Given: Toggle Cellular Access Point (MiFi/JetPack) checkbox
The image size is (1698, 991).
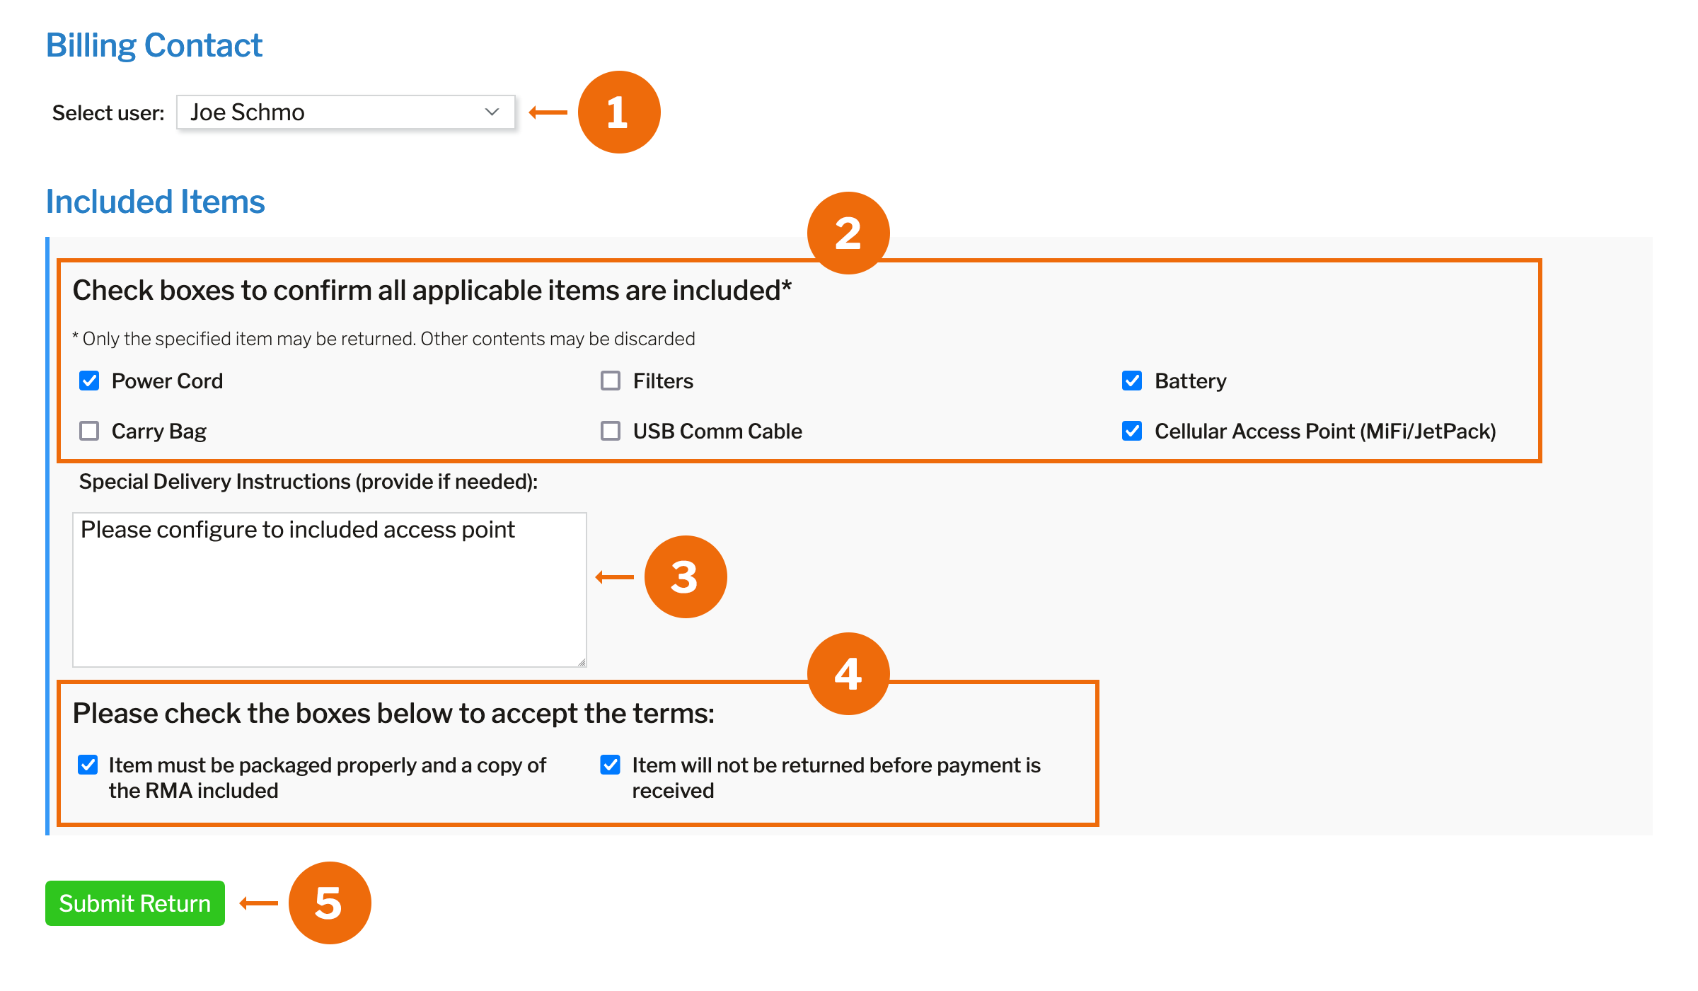Looking at the screenshot, I should (x=1132, y=431).
